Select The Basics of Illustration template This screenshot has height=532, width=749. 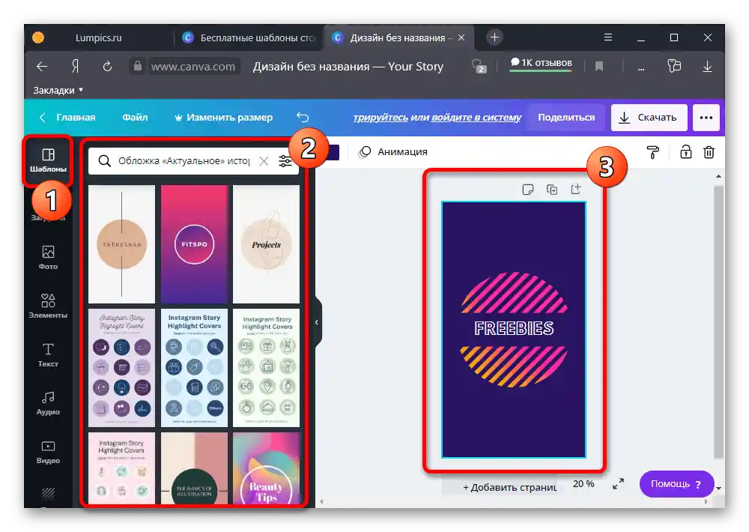[x=194, y=468]
